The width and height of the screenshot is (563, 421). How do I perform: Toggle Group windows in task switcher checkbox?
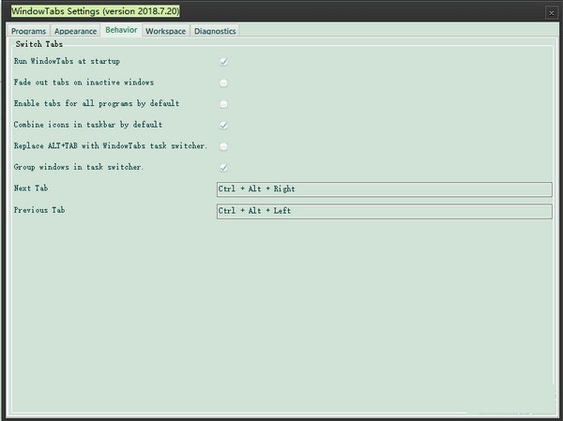click(x=223, y=168)
